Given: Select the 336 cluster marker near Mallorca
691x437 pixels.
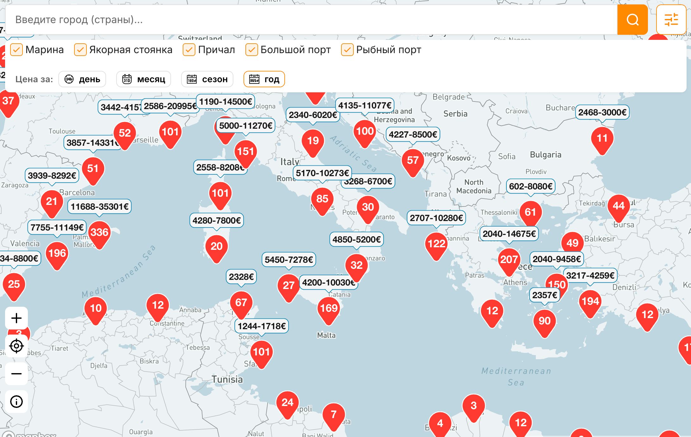Looking at the screenshot, I should pyautogui.click(x=99, y=234).
